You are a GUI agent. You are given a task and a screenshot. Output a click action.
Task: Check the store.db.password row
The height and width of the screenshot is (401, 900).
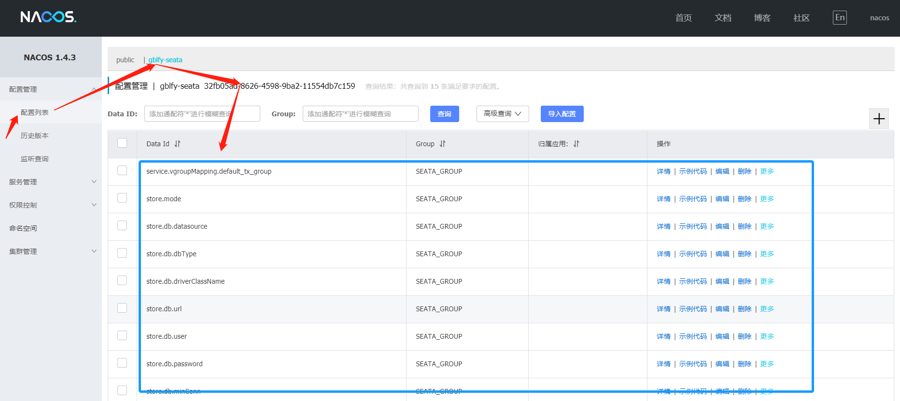click(x=122, y=363)
